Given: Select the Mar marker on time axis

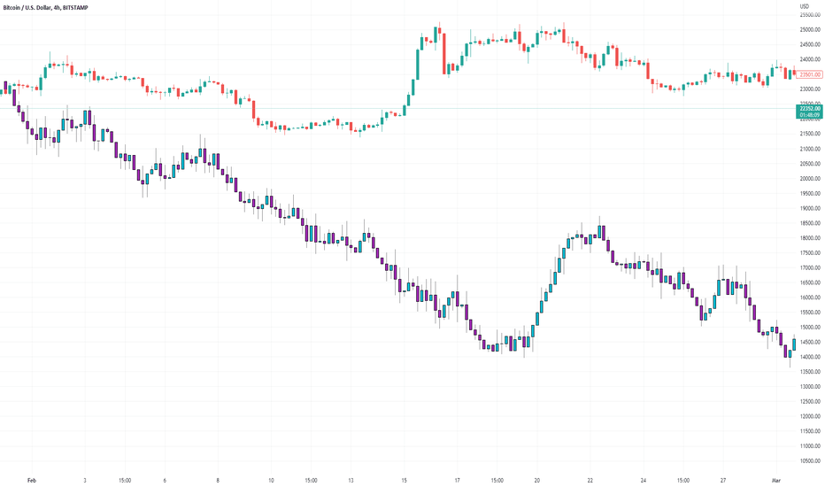Looking at the screenshot, I should (776, 481).
